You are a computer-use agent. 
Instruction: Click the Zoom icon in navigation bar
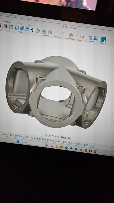click(55, 136)
